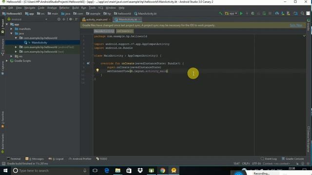Run the app with green play button
Screen dimensions: 312x175
[241, 14]
